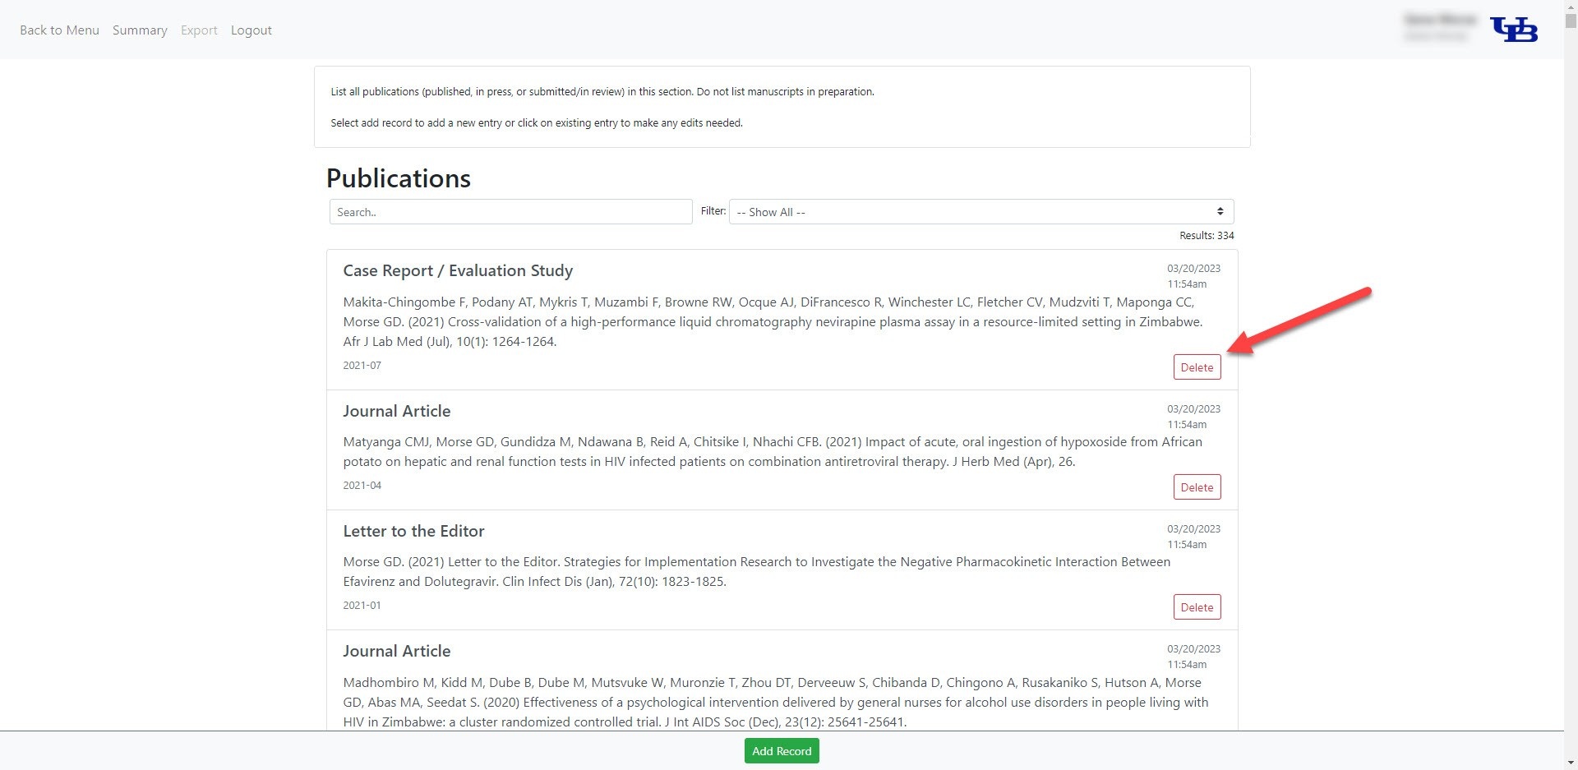Delete the Case Report / Evaluation Study record
1578x770 pixels.
click(1197, 367)
